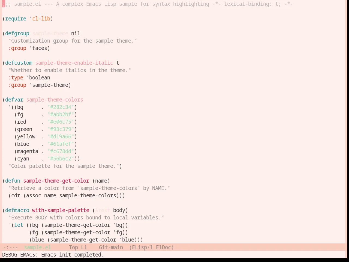Click the "#56b6c2" color string
349x262 pixels.
pyautogui.click(x=61, y=159)
